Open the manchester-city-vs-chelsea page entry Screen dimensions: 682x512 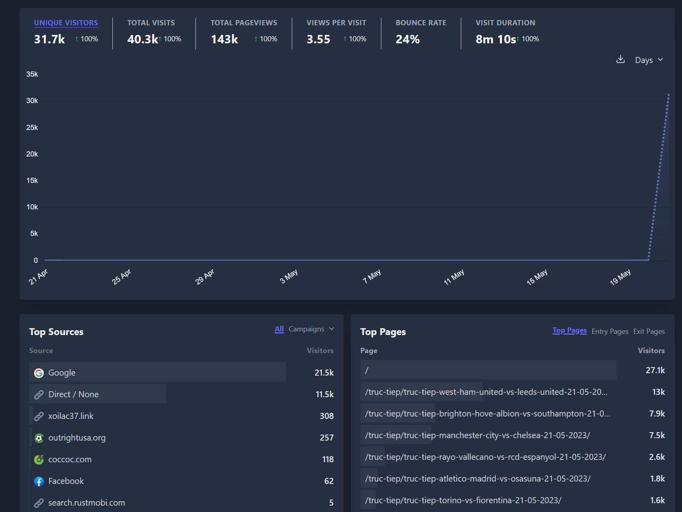click(x=478, y=435)
